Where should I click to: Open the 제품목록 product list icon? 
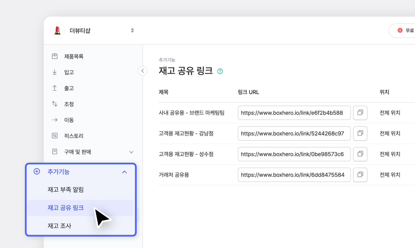pyautogui.click(x=55, y=56)
